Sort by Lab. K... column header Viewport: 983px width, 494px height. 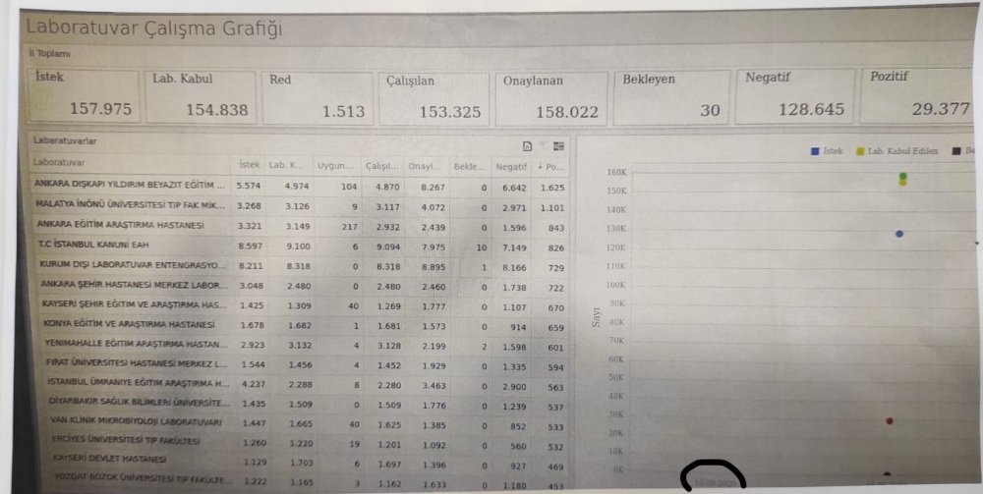(x=286, y=165)
